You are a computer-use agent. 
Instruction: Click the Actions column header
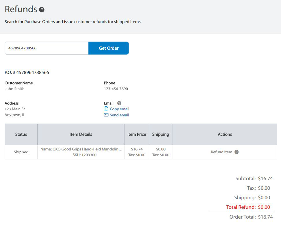pos(225,134)
